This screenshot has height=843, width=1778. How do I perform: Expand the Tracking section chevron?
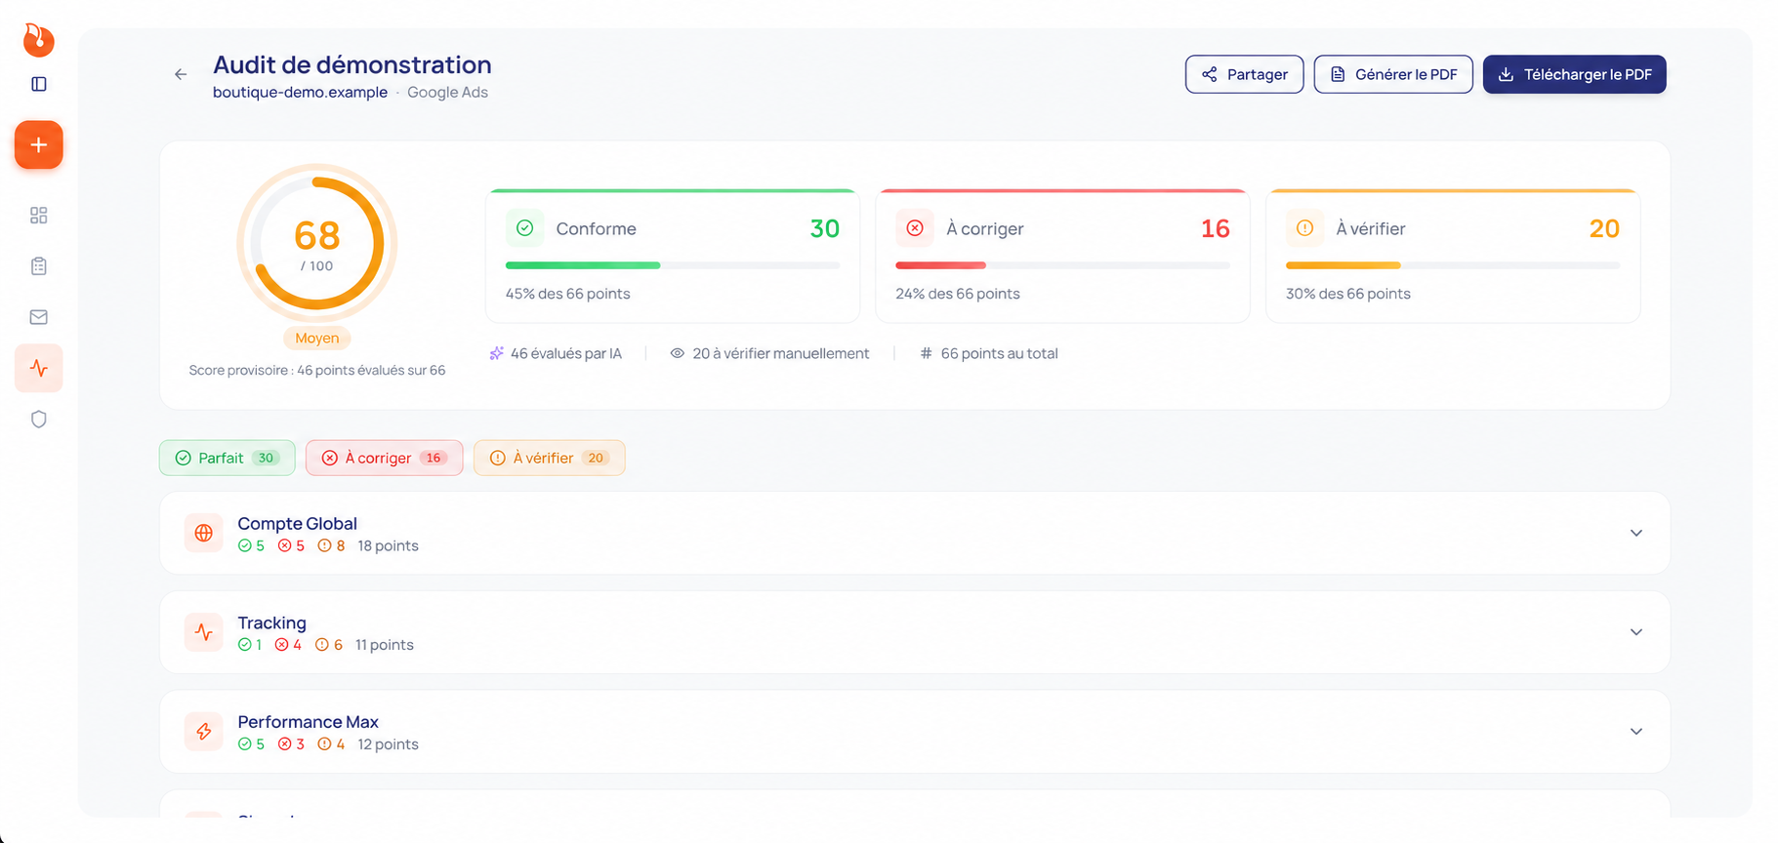[1636, 632]
